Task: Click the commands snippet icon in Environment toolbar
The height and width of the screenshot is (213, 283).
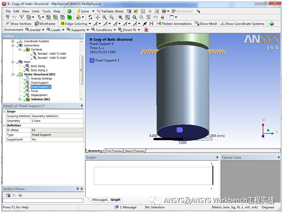Action: coord(146,30)
